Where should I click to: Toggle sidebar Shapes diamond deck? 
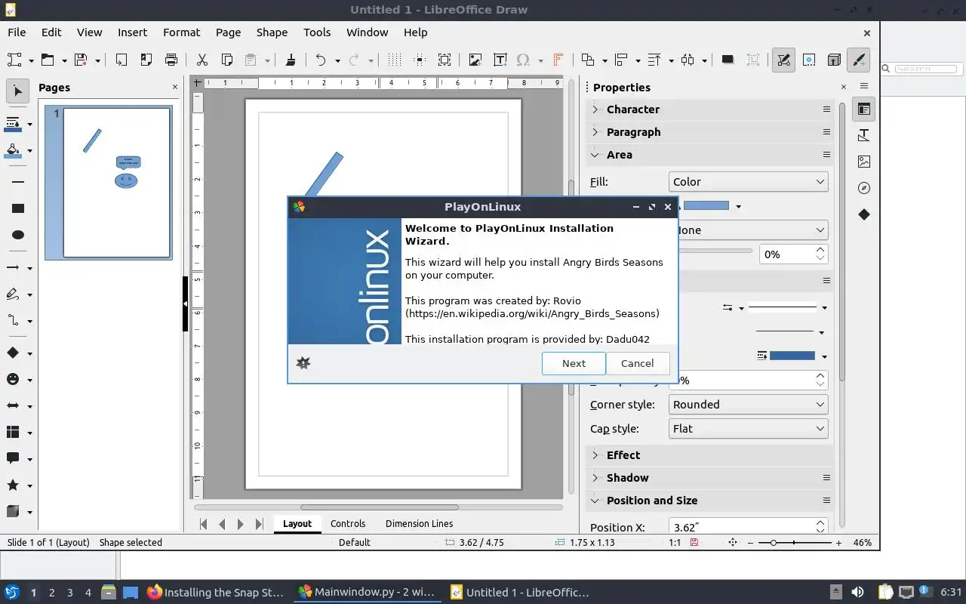(864, 214)
